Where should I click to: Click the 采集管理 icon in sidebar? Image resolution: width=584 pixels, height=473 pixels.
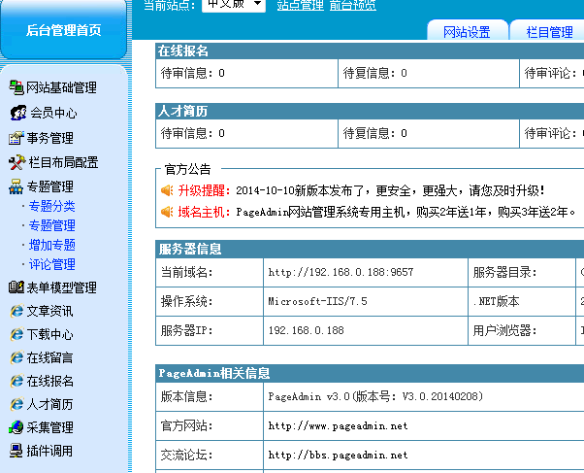pos(16,427)
